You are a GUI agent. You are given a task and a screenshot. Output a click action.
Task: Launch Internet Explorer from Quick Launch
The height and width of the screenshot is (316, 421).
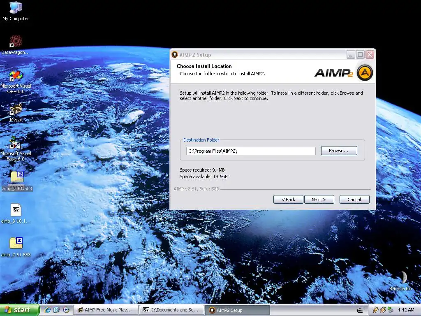coord(48,310)
